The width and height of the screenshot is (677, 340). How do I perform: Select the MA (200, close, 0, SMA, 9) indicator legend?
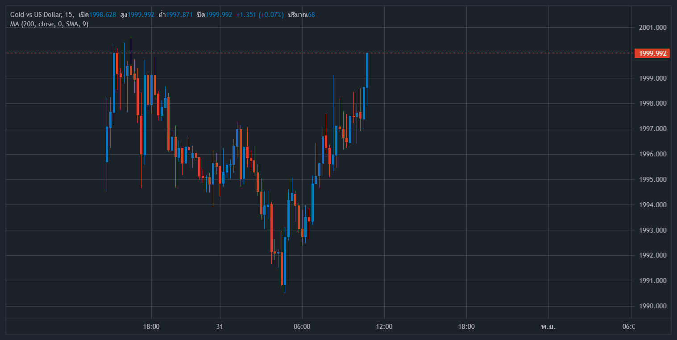[x=49, y=24]
